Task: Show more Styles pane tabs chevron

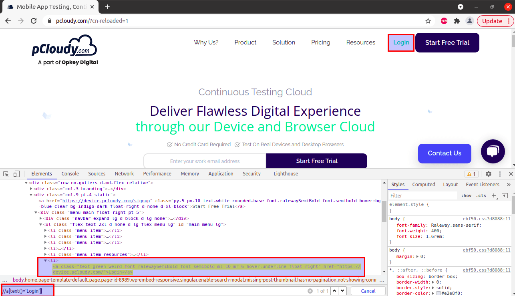Action: point(509,185)
